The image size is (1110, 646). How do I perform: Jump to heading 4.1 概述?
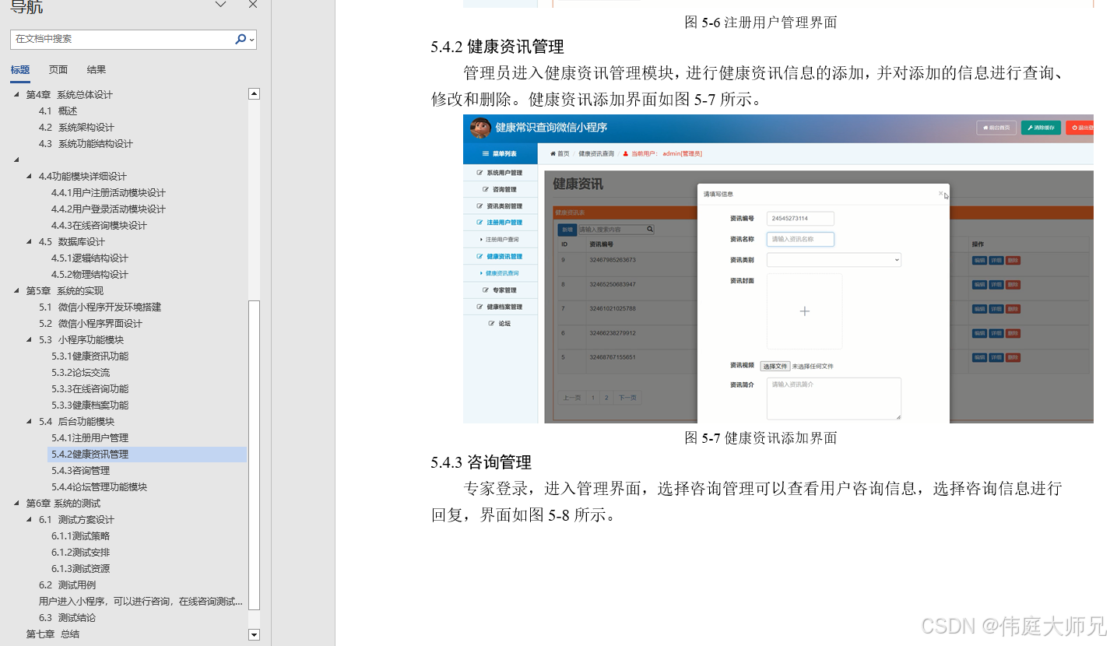click(58, 111)
